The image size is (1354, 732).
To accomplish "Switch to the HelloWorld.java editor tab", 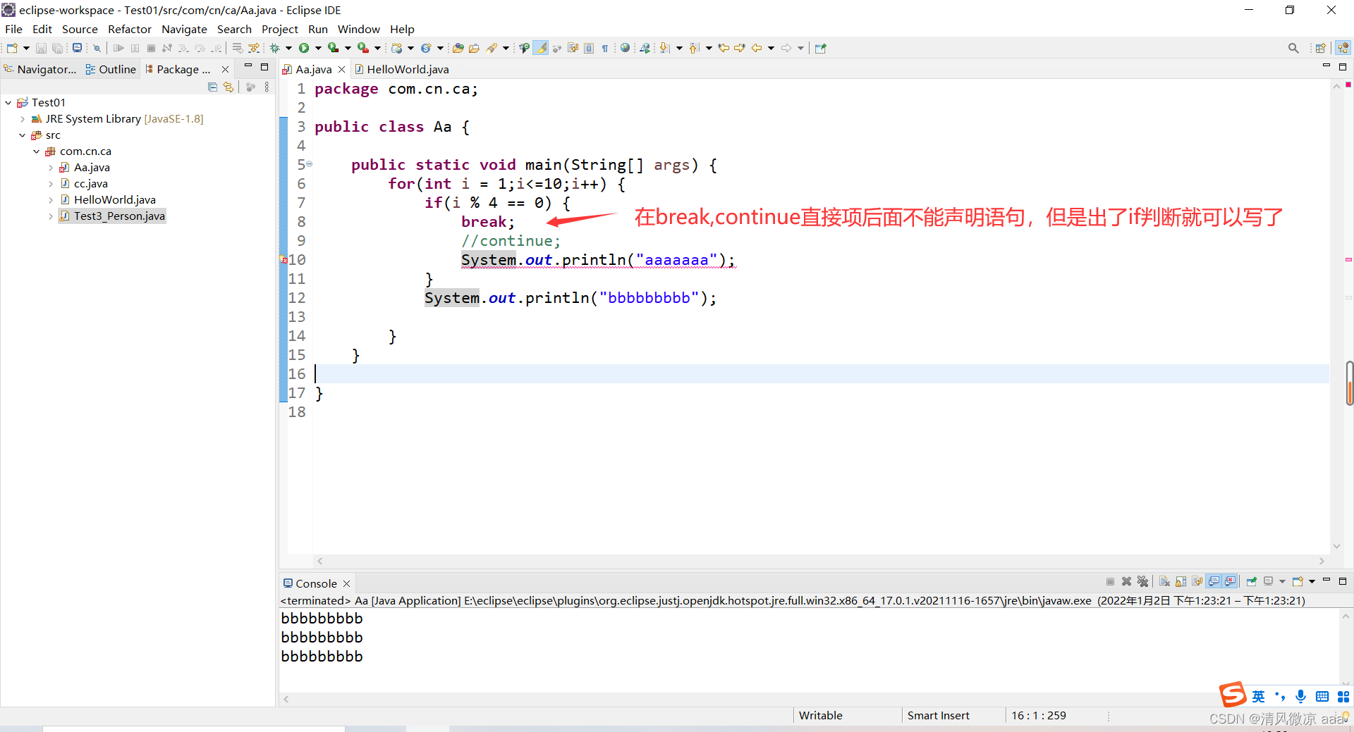I will click(402, 69).
